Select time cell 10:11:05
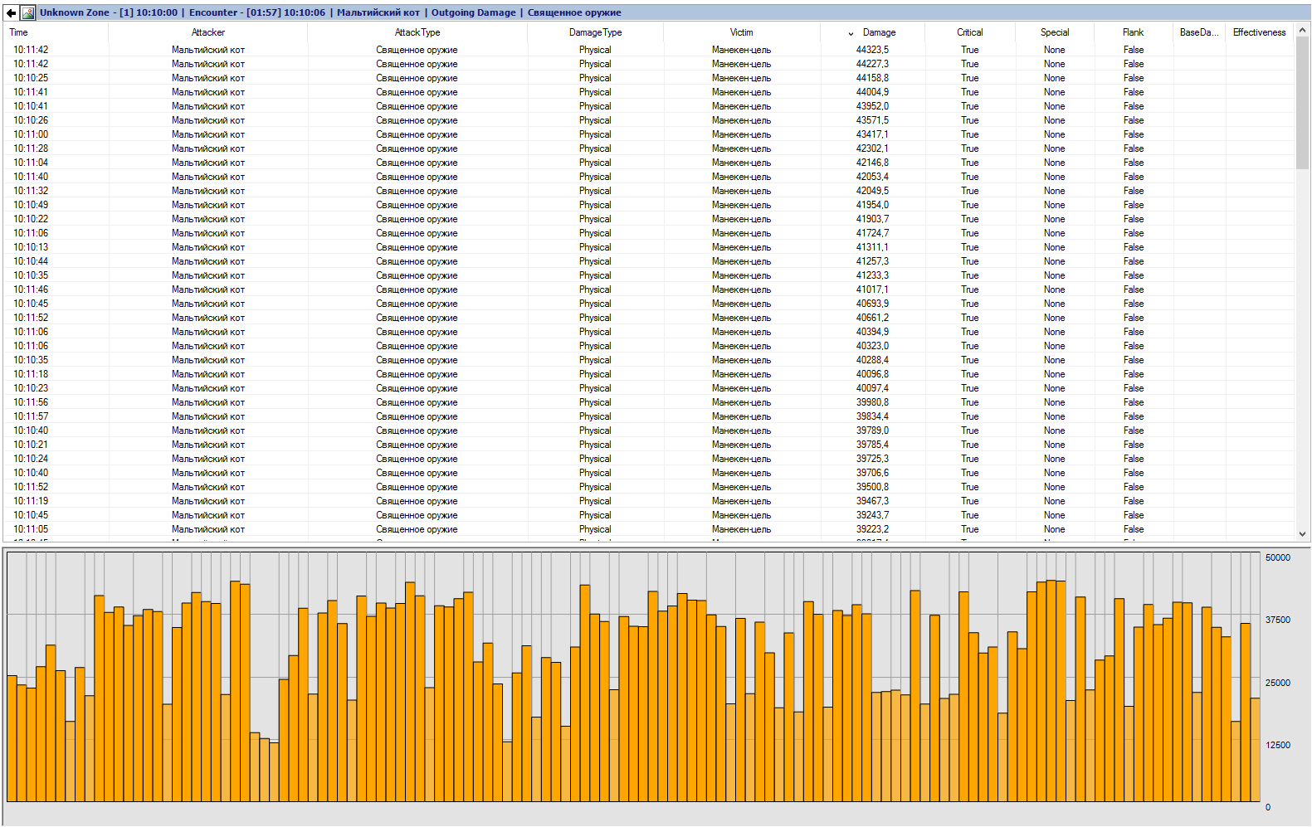This screenshot has width=1312, height=827. [31, 529]
